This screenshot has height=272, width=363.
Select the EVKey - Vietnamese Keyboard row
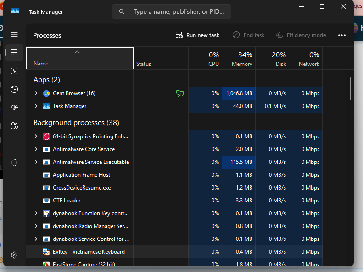(x=174, y=252)
